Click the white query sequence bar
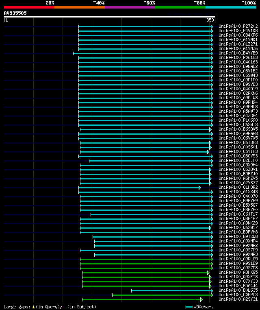 pos(110,17)
